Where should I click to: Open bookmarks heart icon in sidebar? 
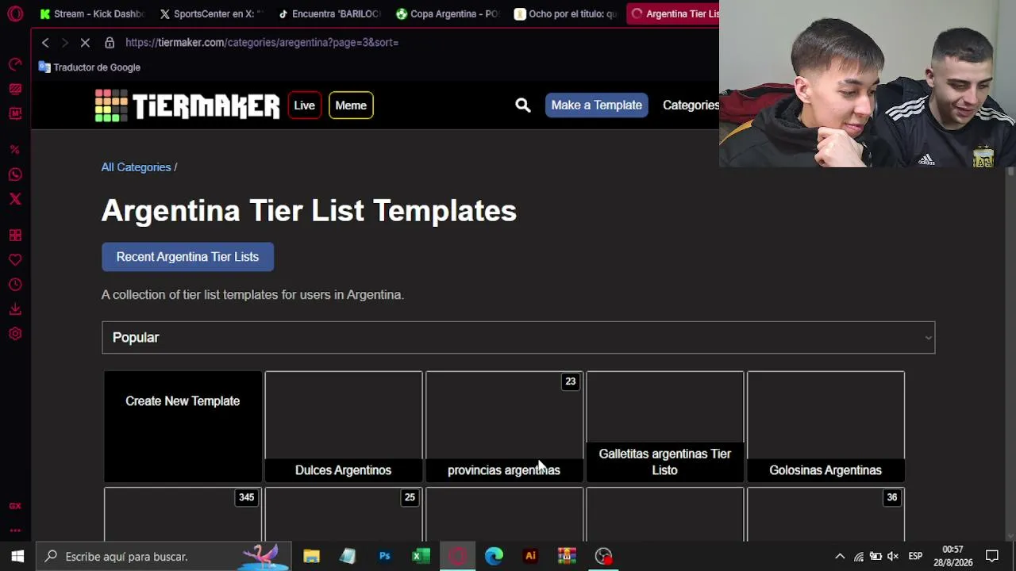tap(15, 260)
